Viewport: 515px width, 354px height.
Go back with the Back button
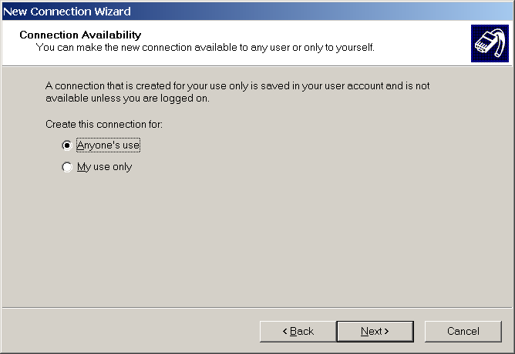pos(298,331)
